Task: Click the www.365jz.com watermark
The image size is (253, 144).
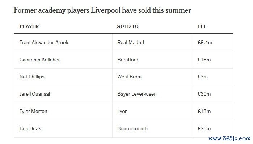Action: (x=229, y=138)
